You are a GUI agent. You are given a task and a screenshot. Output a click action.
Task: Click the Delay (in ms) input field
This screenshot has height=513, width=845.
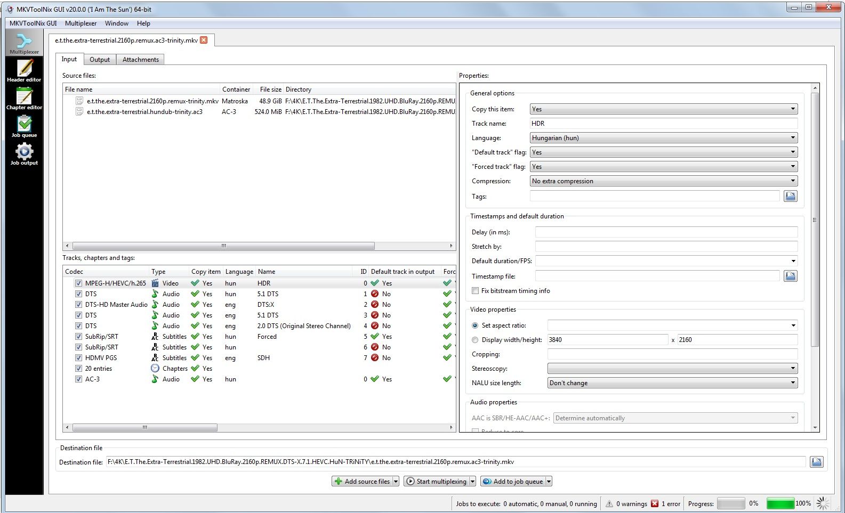(666, 232)
